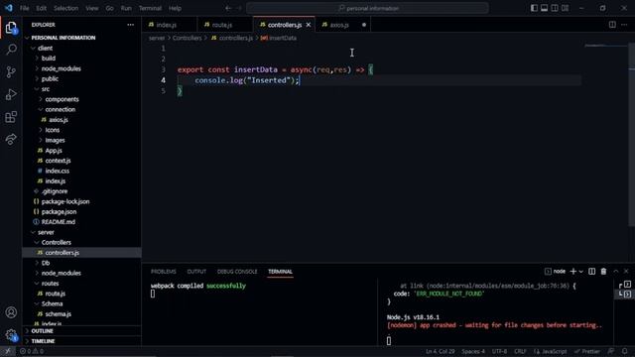The height and width of the screenshot is (357, 635).
Task: Open the Search view in activity bar
Action: (11, 50)
